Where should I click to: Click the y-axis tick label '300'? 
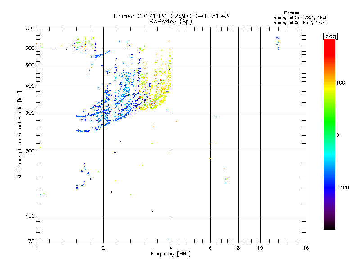point(30,113)
